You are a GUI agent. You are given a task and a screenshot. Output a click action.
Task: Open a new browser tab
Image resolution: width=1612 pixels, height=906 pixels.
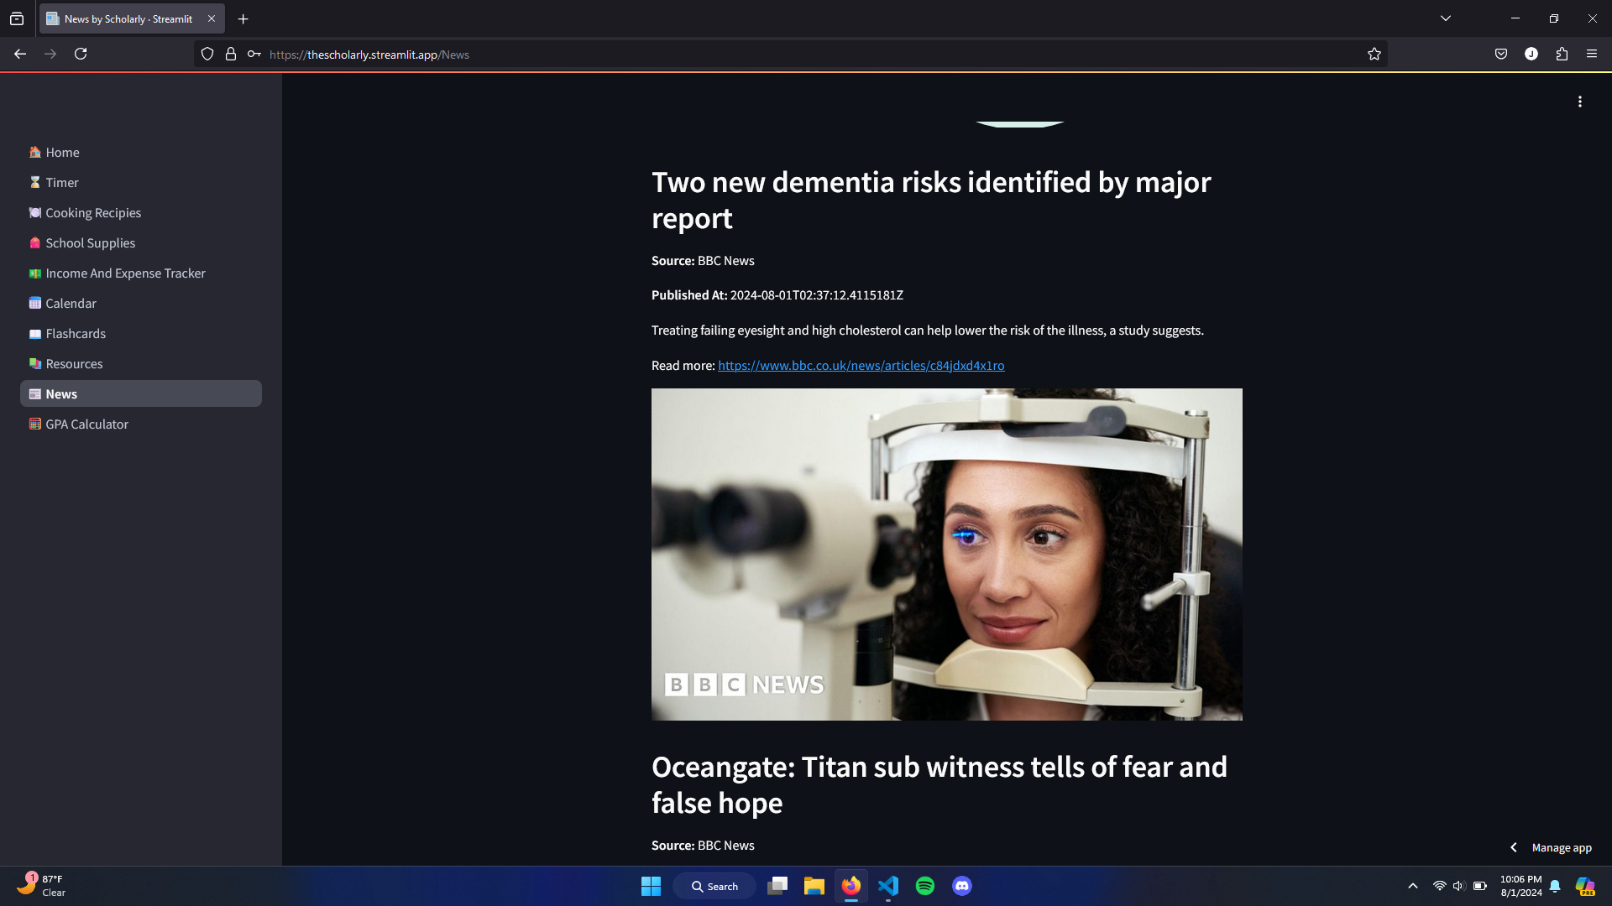point(243,18)
